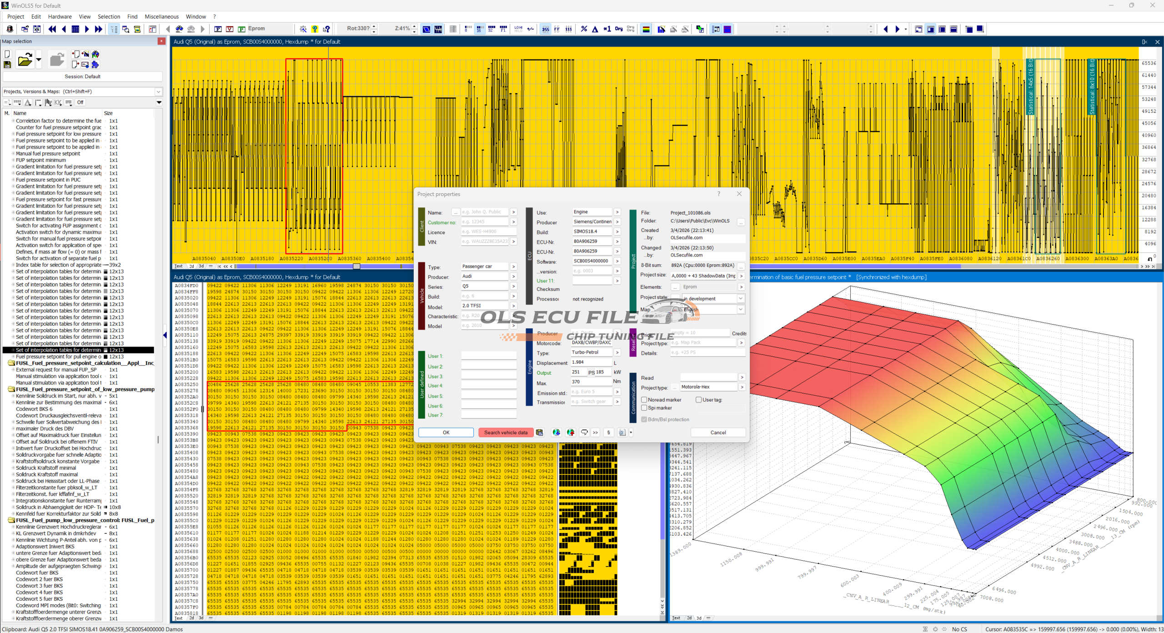Open the Project state dropdown
Viewport: 1164px width, 633px height.
coord(740,299)
